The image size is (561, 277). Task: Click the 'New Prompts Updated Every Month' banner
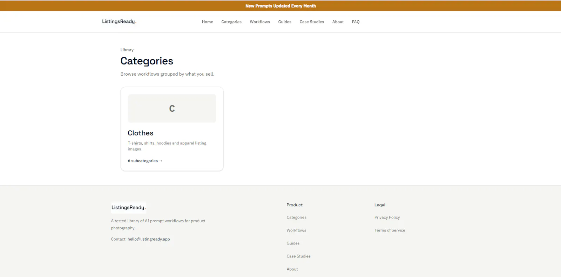click(280, 6)
